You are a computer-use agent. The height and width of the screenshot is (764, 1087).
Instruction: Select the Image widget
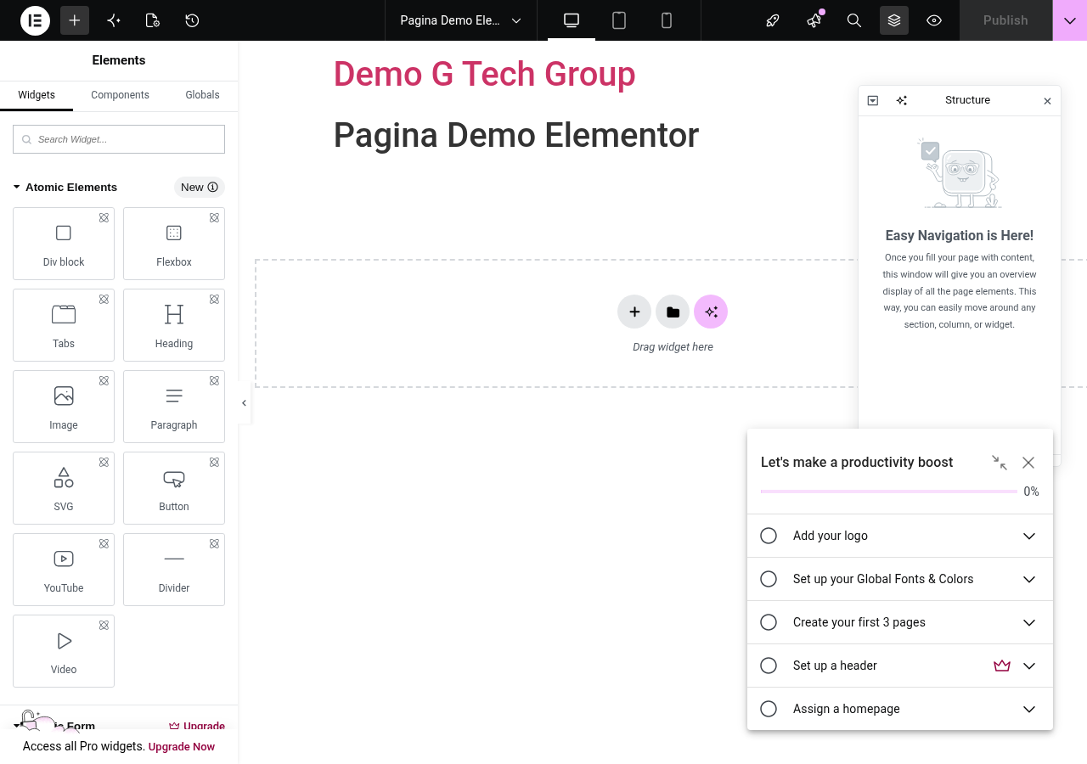click(64, 407)
